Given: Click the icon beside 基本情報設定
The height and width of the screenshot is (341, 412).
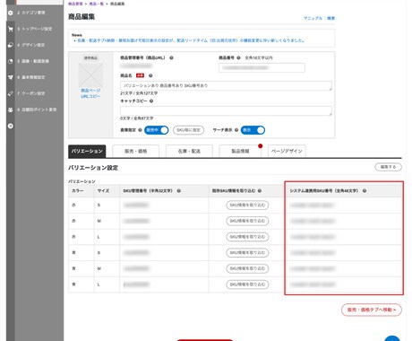Looking at the screenshot, I should click(x=11, y=77).
